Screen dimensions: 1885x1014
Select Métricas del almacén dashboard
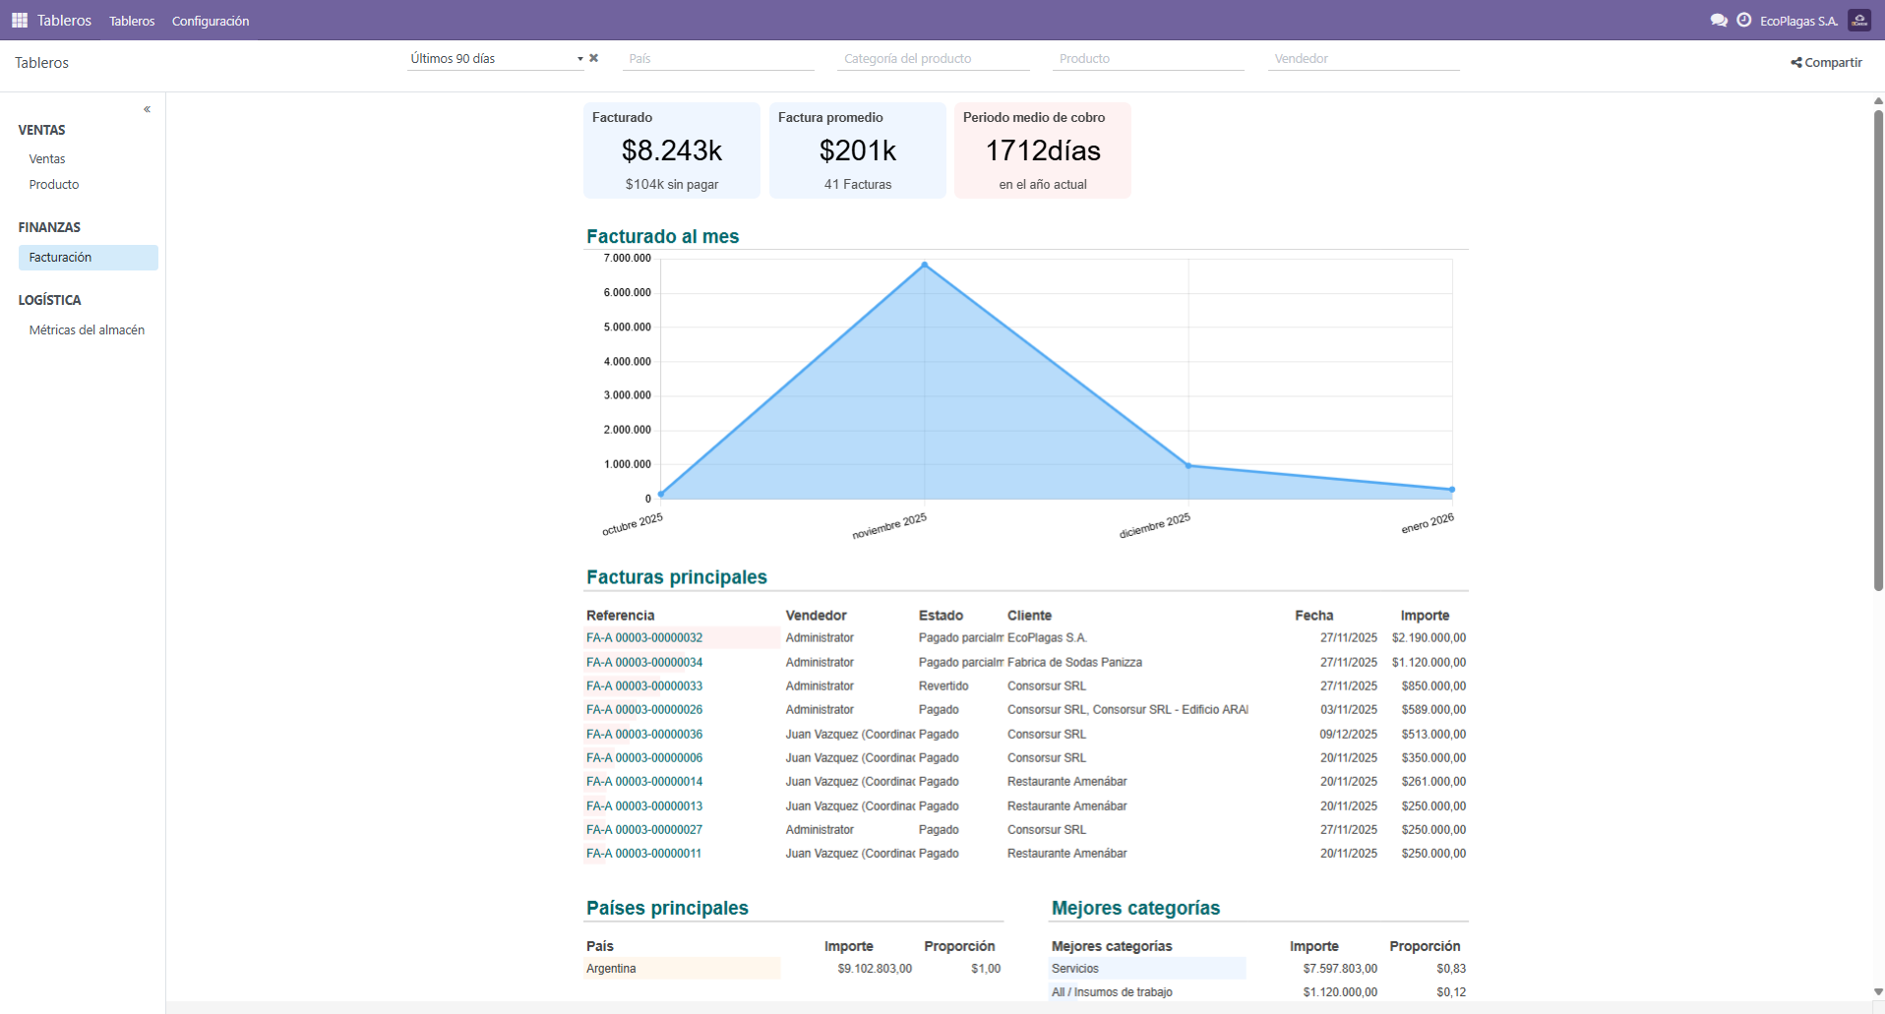click(87, 330)
